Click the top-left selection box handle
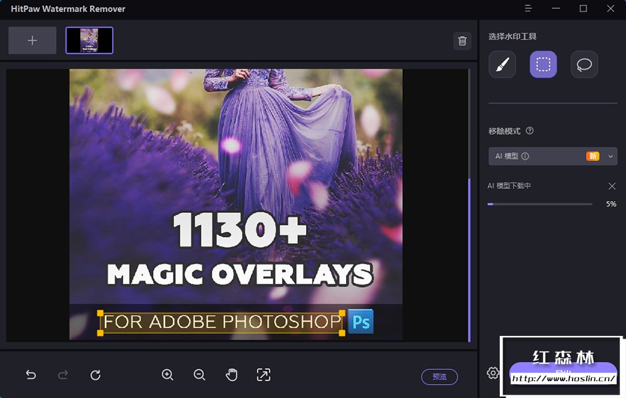The height and width of the screenshot is (398, 626). coord(100,313)
